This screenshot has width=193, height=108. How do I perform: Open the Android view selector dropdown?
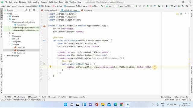(x=10, y=10)
